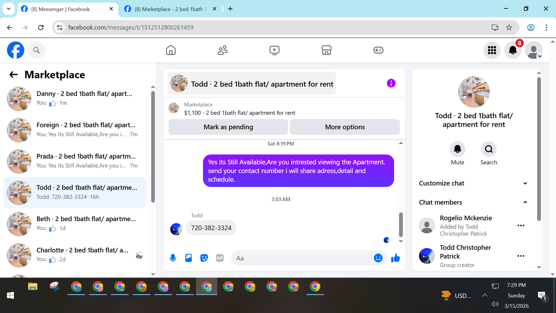Open the Danny conversation

(75, 99)
